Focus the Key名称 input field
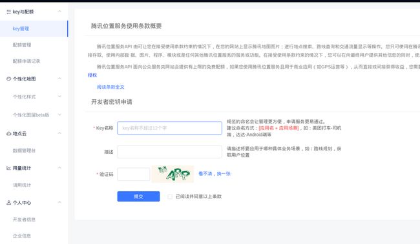 click(x=169, y=128)
